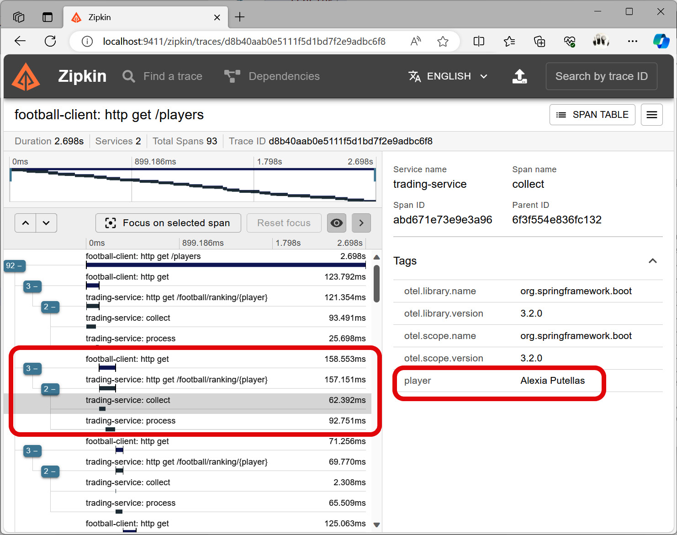Collapse the '2 –' node beside the 157.151ms span
Image resolution: width=677 pixels, height=535 pixels.
[x=50, y=389]
